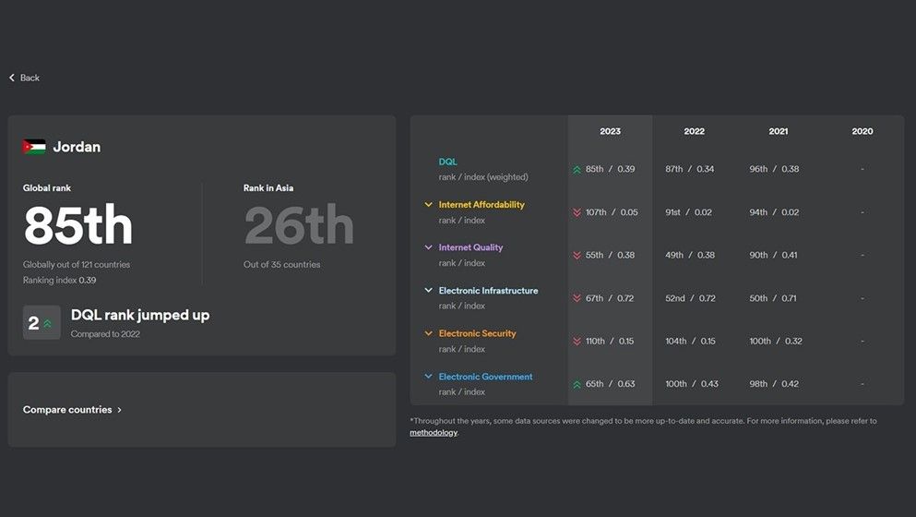Screen dimensions: 916x517
Task: Click the '94th / 0.02' value
Action: pyautogui.click(x=774, y=212)
